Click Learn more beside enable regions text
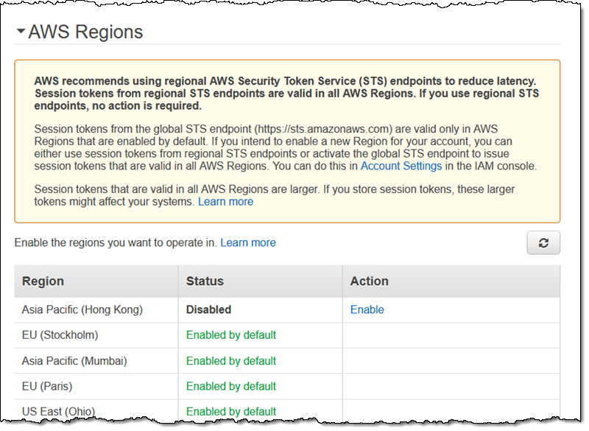589x431 pixels. coord(248,242)
